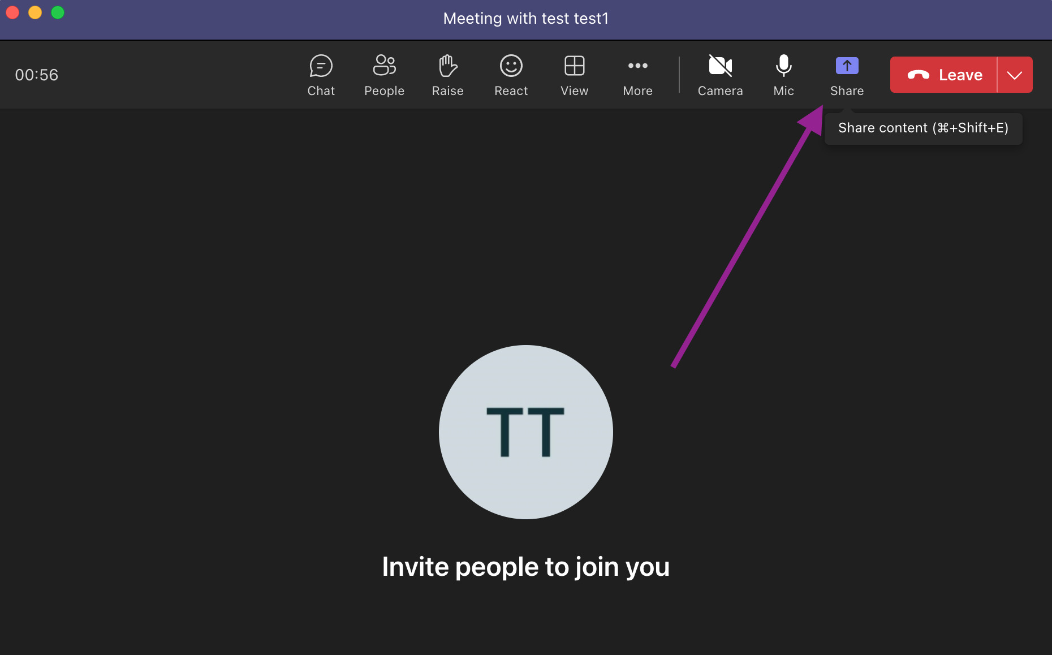Image resolution: width=1052 pixels, height=655 pixels.
Task: Click the Share content shortcut tooltip
Action: point(923,128)
